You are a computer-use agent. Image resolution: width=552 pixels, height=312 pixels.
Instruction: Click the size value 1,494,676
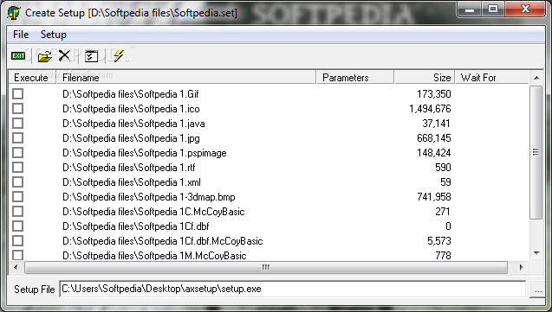coord(430,109)
